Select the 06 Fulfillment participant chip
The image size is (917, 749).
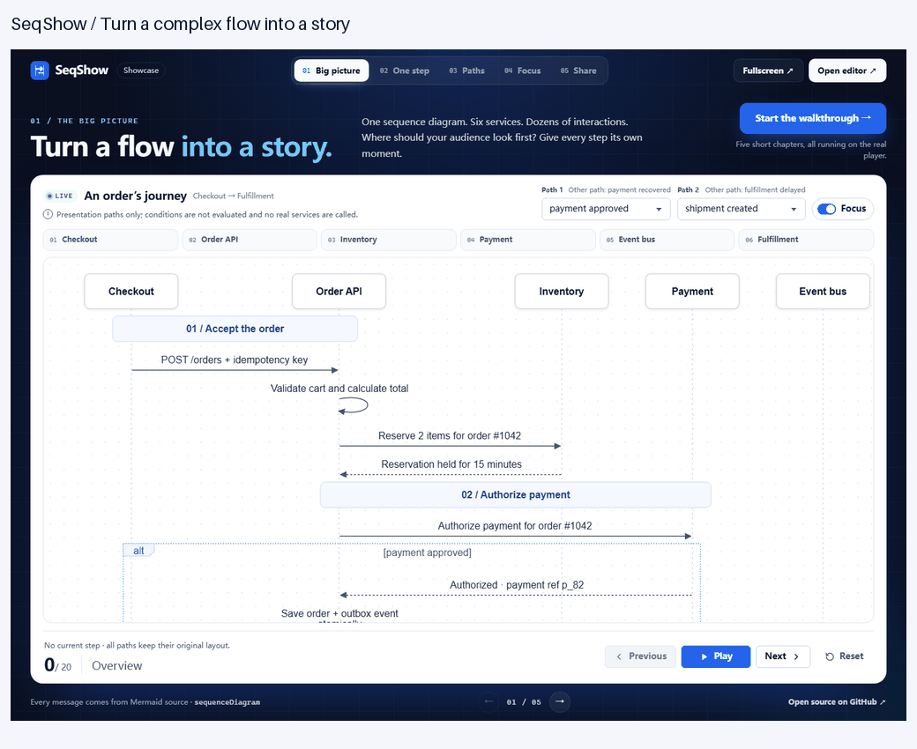tap(807, 240)
